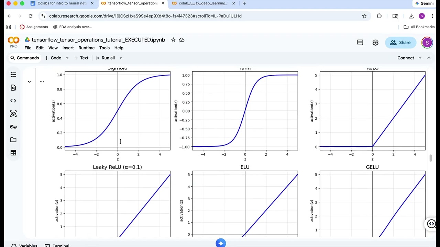This screenshot has width=440, height=247.
Task: Open Find and replace sidebar icon
Action: (13, 88)
